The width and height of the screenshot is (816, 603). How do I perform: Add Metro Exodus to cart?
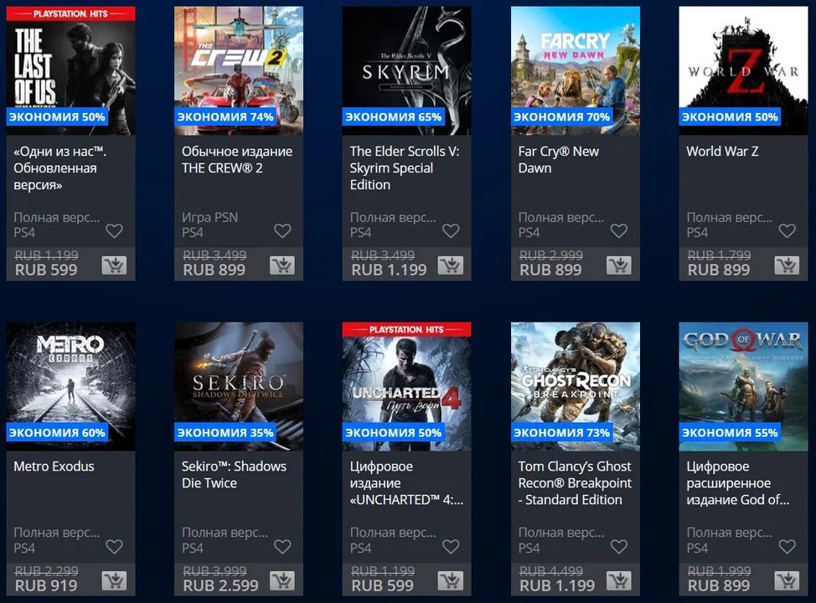(114, 580)
